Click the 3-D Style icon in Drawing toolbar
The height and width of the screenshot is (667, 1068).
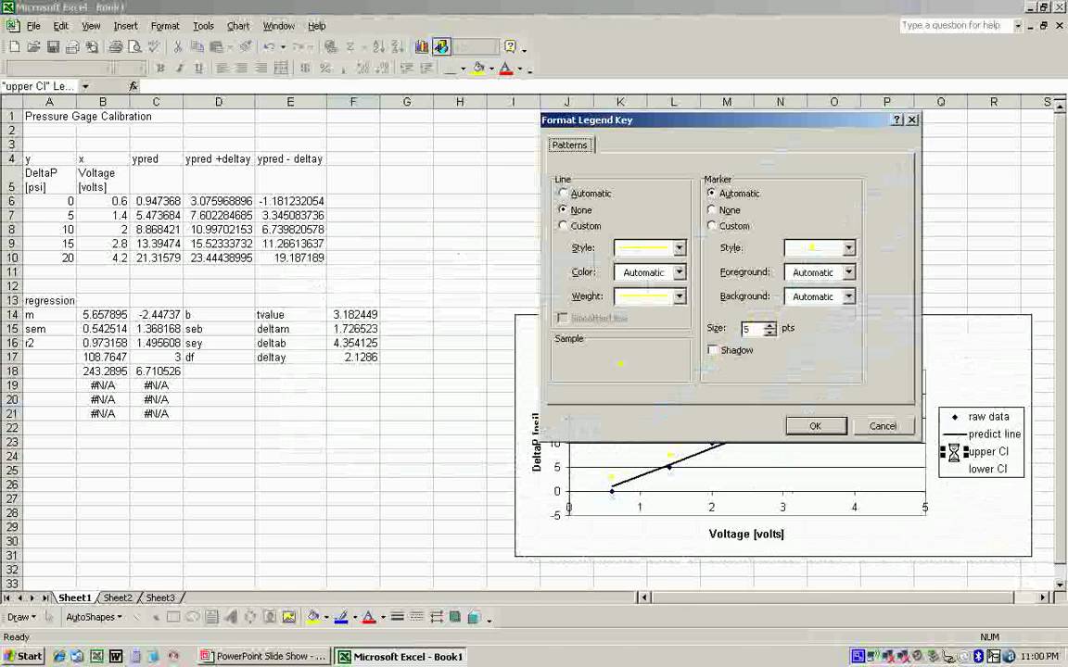(474, 617)
